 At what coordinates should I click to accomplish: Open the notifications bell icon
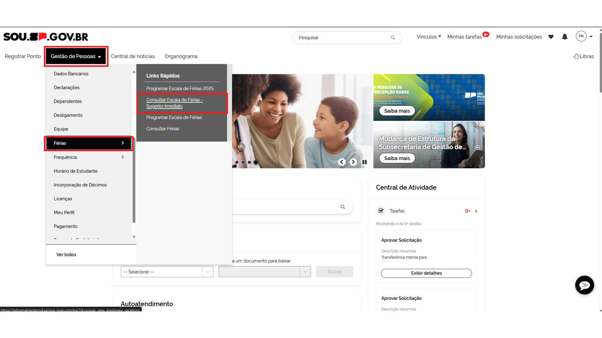(x=565, y=37)
